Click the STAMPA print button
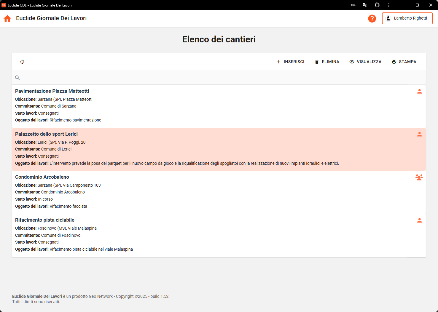This screenshot has width=438, height=312. point(404,62)
